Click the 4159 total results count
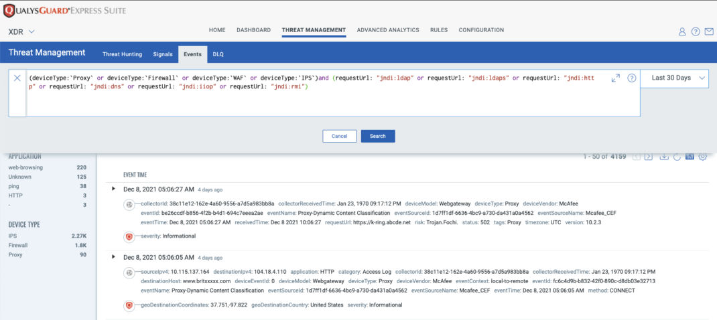 click(x=618, y=157)
